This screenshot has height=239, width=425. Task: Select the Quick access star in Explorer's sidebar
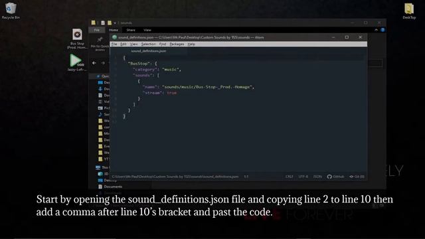tap(98, 76)
